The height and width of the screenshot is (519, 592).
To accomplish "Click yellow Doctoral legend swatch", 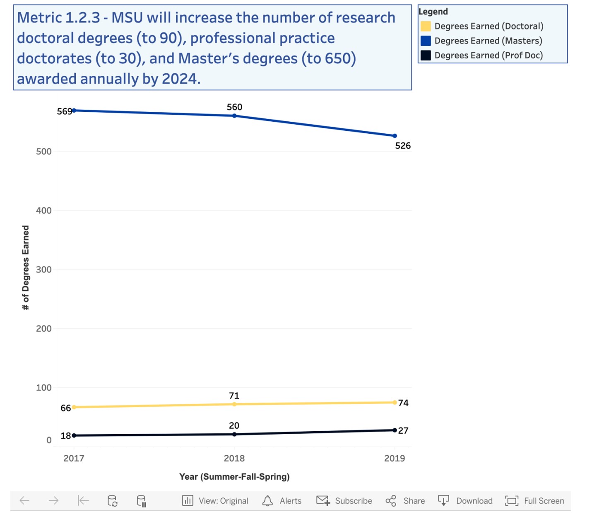I will (426, 26).
